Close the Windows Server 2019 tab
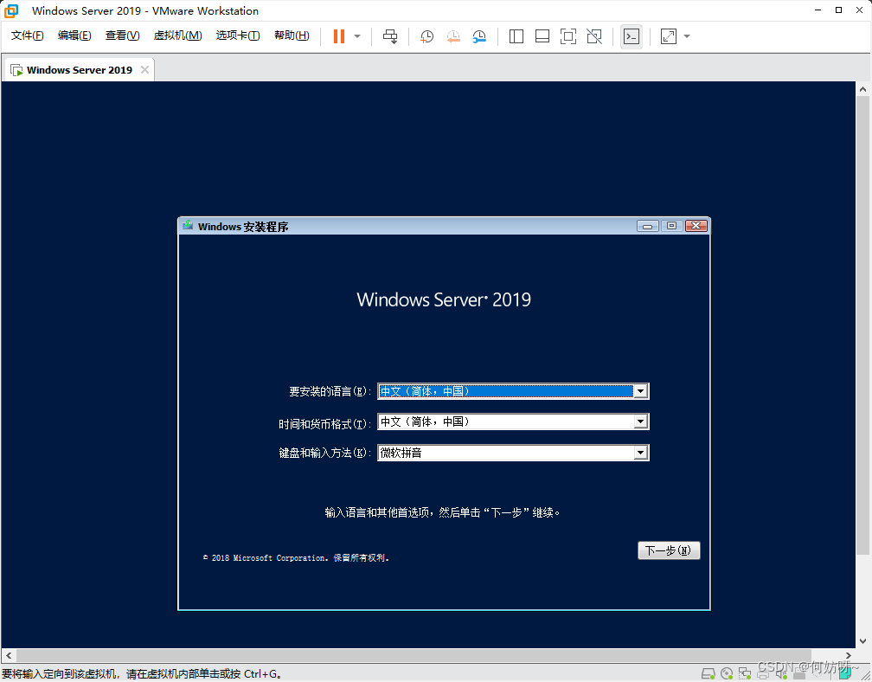This screenshot has width=872, height=682. [144, 70]
